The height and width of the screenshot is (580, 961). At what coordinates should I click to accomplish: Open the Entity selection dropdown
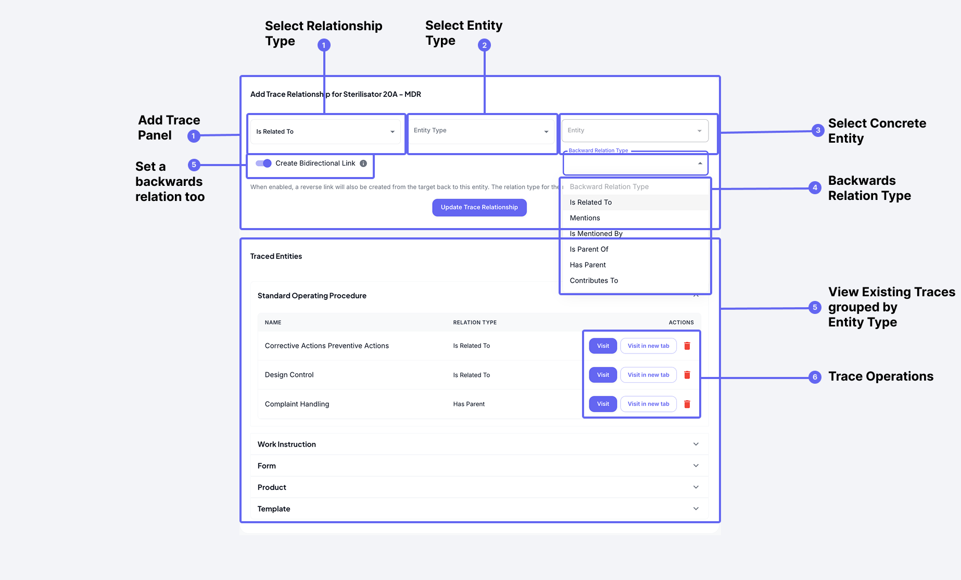click(x=635, y=131)
